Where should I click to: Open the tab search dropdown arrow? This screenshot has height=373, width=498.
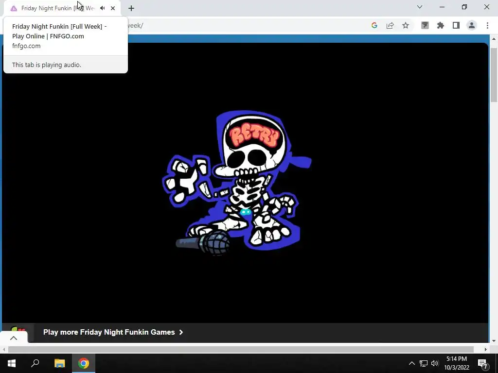[420, 7]
